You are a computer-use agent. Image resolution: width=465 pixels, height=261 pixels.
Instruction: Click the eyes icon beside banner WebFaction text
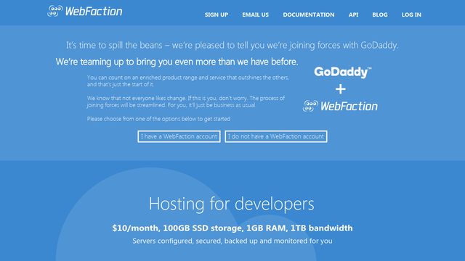click(x=310, y=107)
